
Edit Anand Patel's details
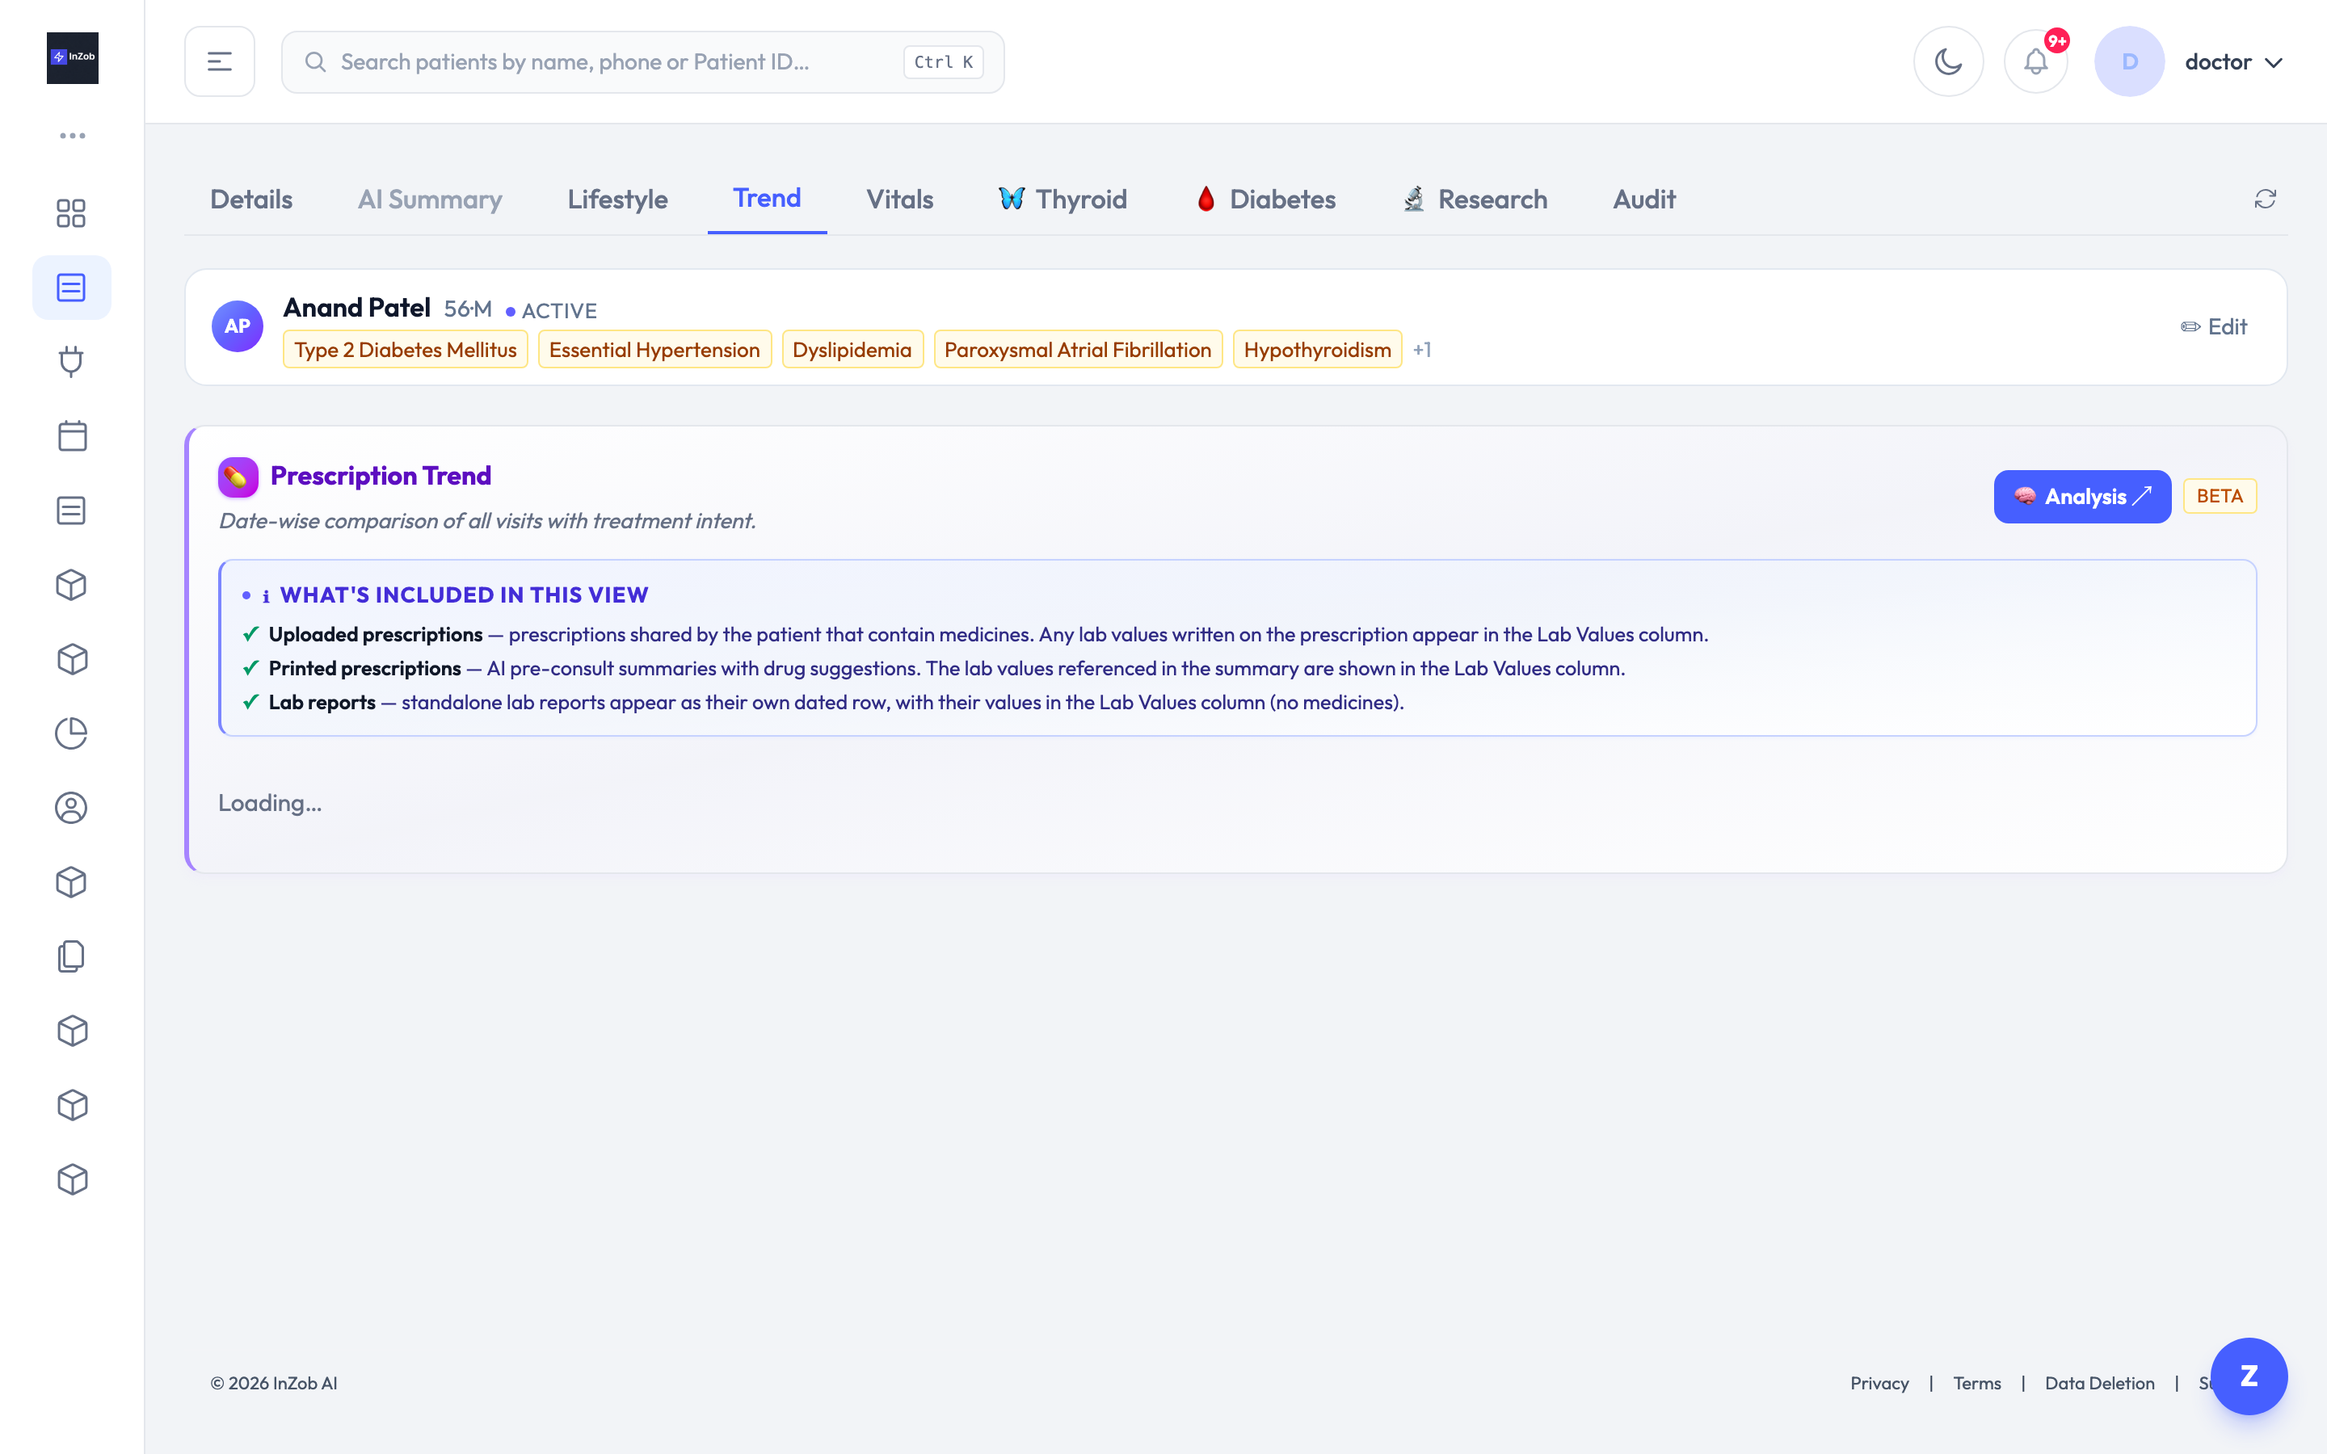(2214, 327)
